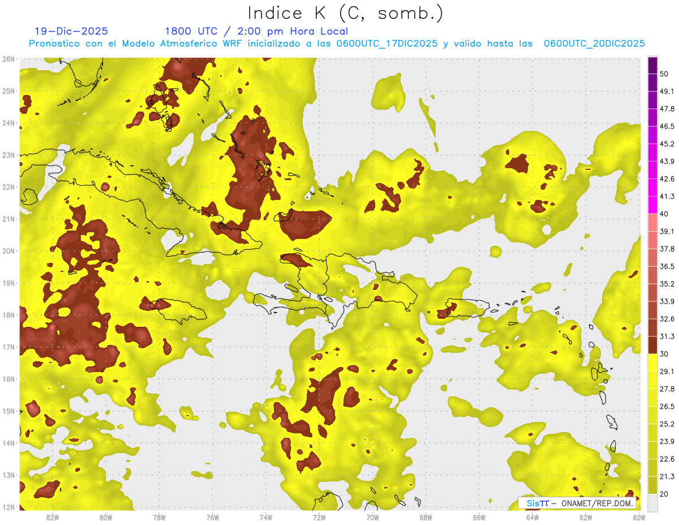Click the 68W longitude label
Viewport: 679px width, 525px height.
[426, 517]
